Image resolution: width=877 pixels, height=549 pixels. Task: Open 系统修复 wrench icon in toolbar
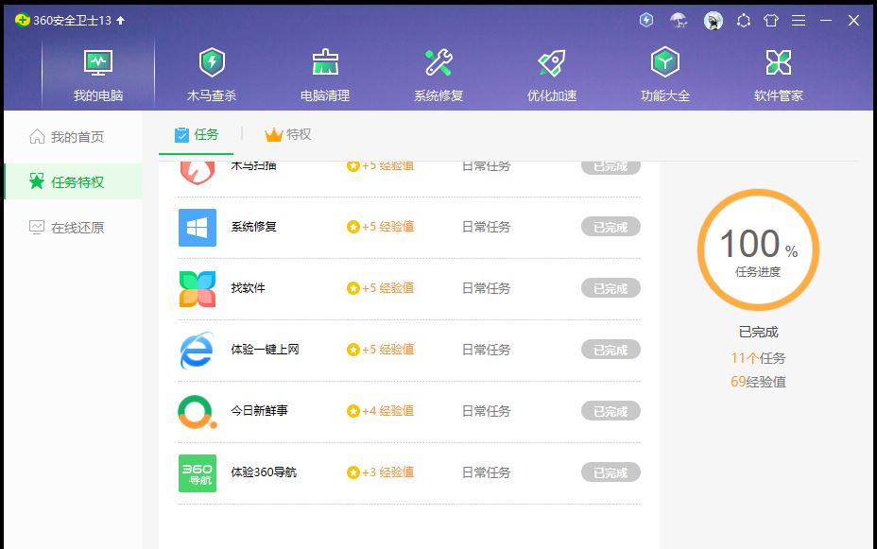(438, 74)
